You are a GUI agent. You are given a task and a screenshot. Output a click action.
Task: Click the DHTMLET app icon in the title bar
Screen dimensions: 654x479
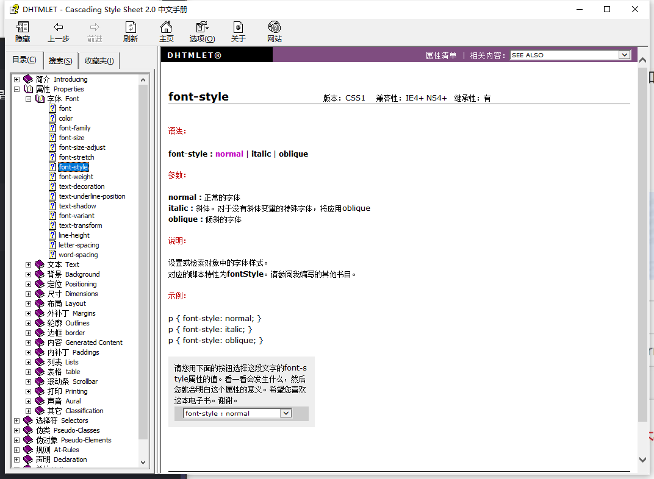(15, 9)
